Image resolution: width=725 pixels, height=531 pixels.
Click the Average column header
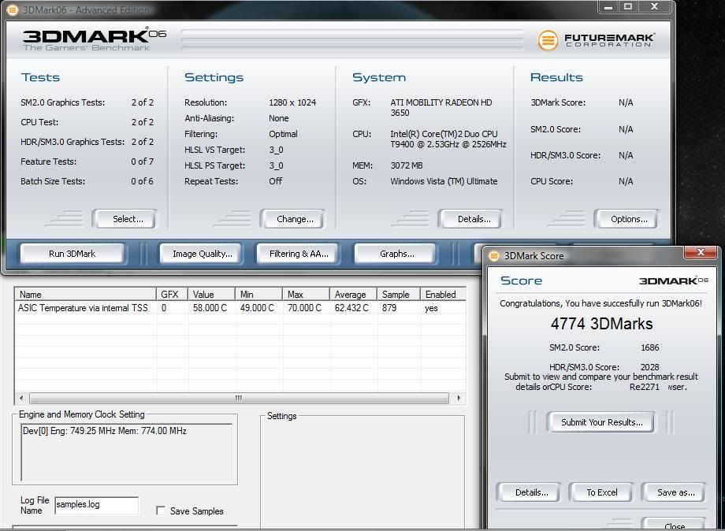pos(353,295)
